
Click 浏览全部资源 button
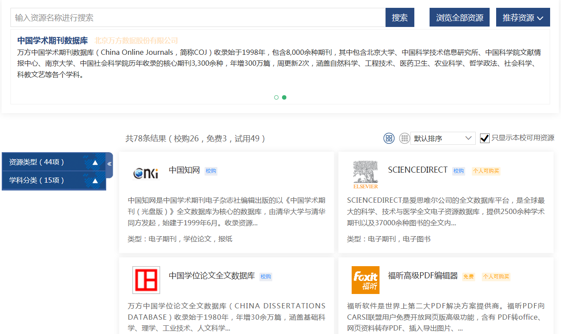click(460, 17)
